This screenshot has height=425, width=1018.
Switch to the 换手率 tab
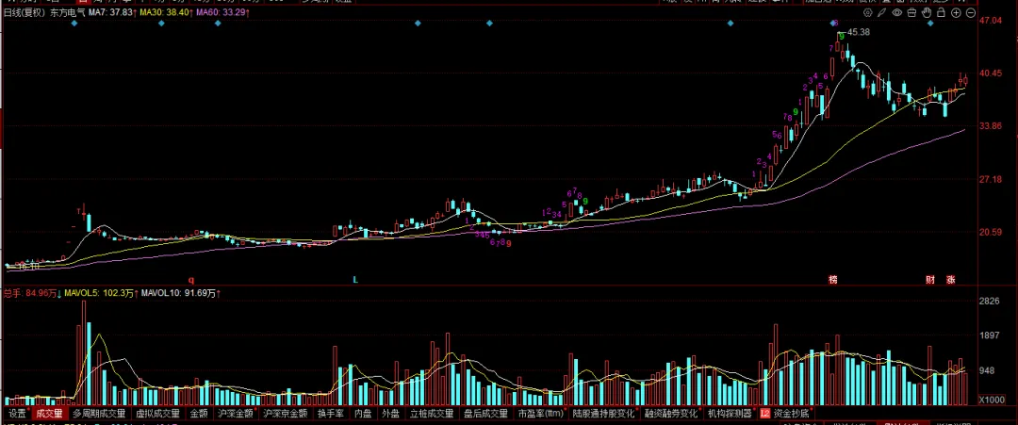tap(329, 414)
